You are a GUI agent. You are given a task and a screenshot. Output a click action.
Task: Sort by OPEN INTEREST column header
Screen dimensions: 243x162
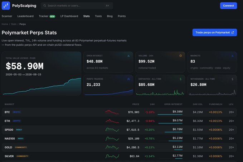(x=173, y=104)
